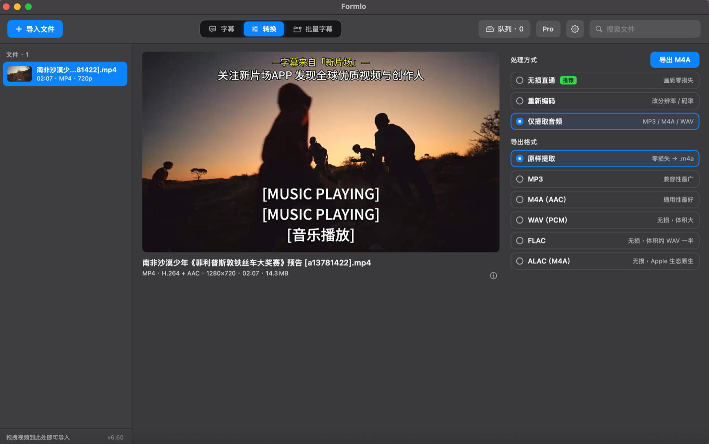Select the 重新编码 processing option
Viewport: 709px width, 444px height.
coord(605,101)
